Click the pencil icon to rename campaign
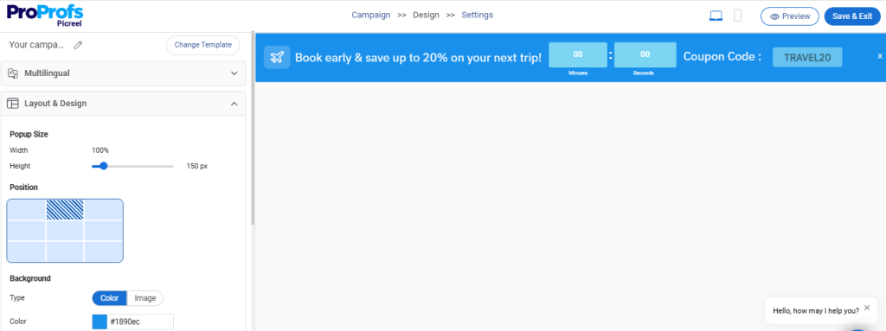 (78, 45)
